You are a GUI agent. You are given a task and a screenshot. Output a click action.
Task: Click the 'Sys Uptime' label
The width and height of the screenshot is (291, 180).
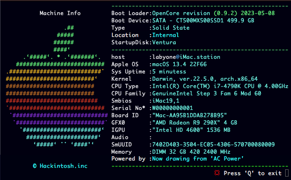(128, 72)
